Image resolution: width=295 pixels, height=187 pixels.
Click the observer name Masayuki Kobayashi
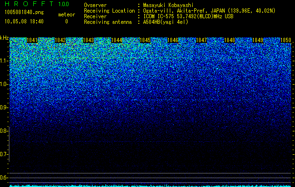(168, 5)
